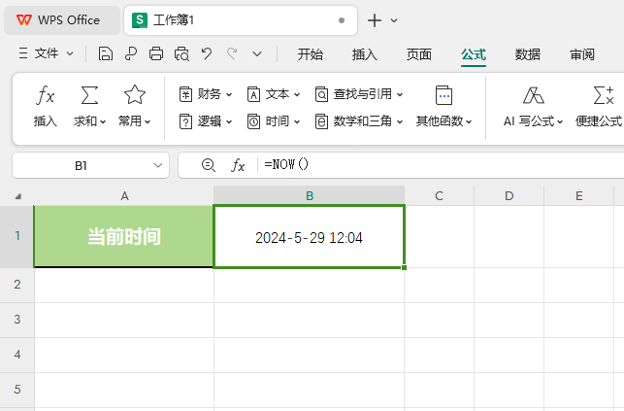624x411 pixels.
Task: Select row 4 header
Action: pos(17,355)
